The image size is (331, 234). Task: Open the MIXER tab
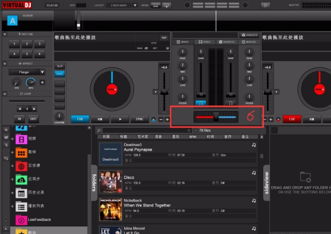pyautogui.click(x=183, y=42)
